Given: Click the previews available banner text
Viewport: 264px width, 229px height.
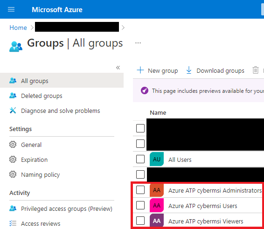Looking at the screenshot, I should click(x=208, y=91).
